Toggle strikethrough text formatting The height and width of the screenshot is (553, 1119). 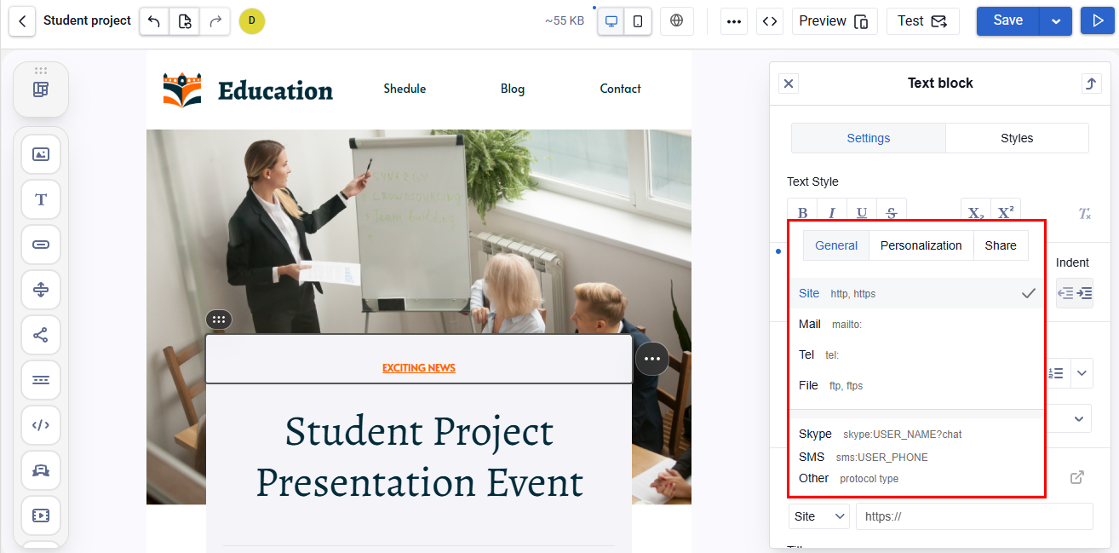[x=892, y=213]
